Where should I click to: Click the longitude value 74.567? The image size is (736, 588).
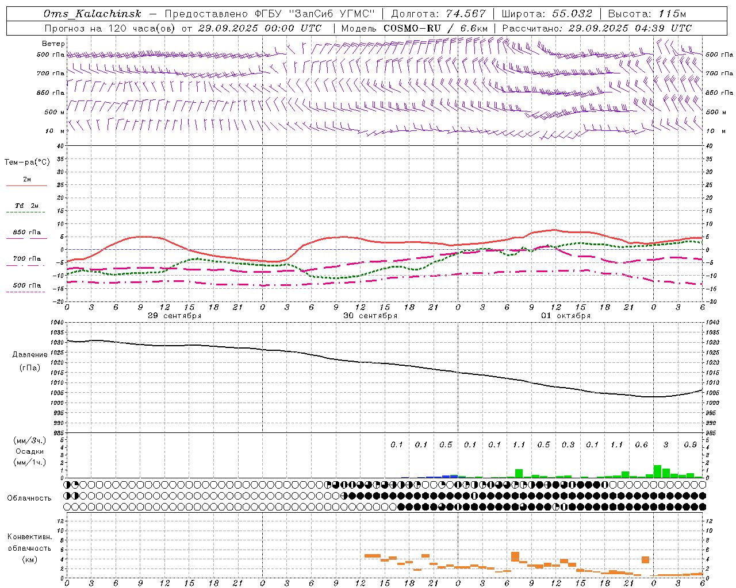tap(465, 14)
